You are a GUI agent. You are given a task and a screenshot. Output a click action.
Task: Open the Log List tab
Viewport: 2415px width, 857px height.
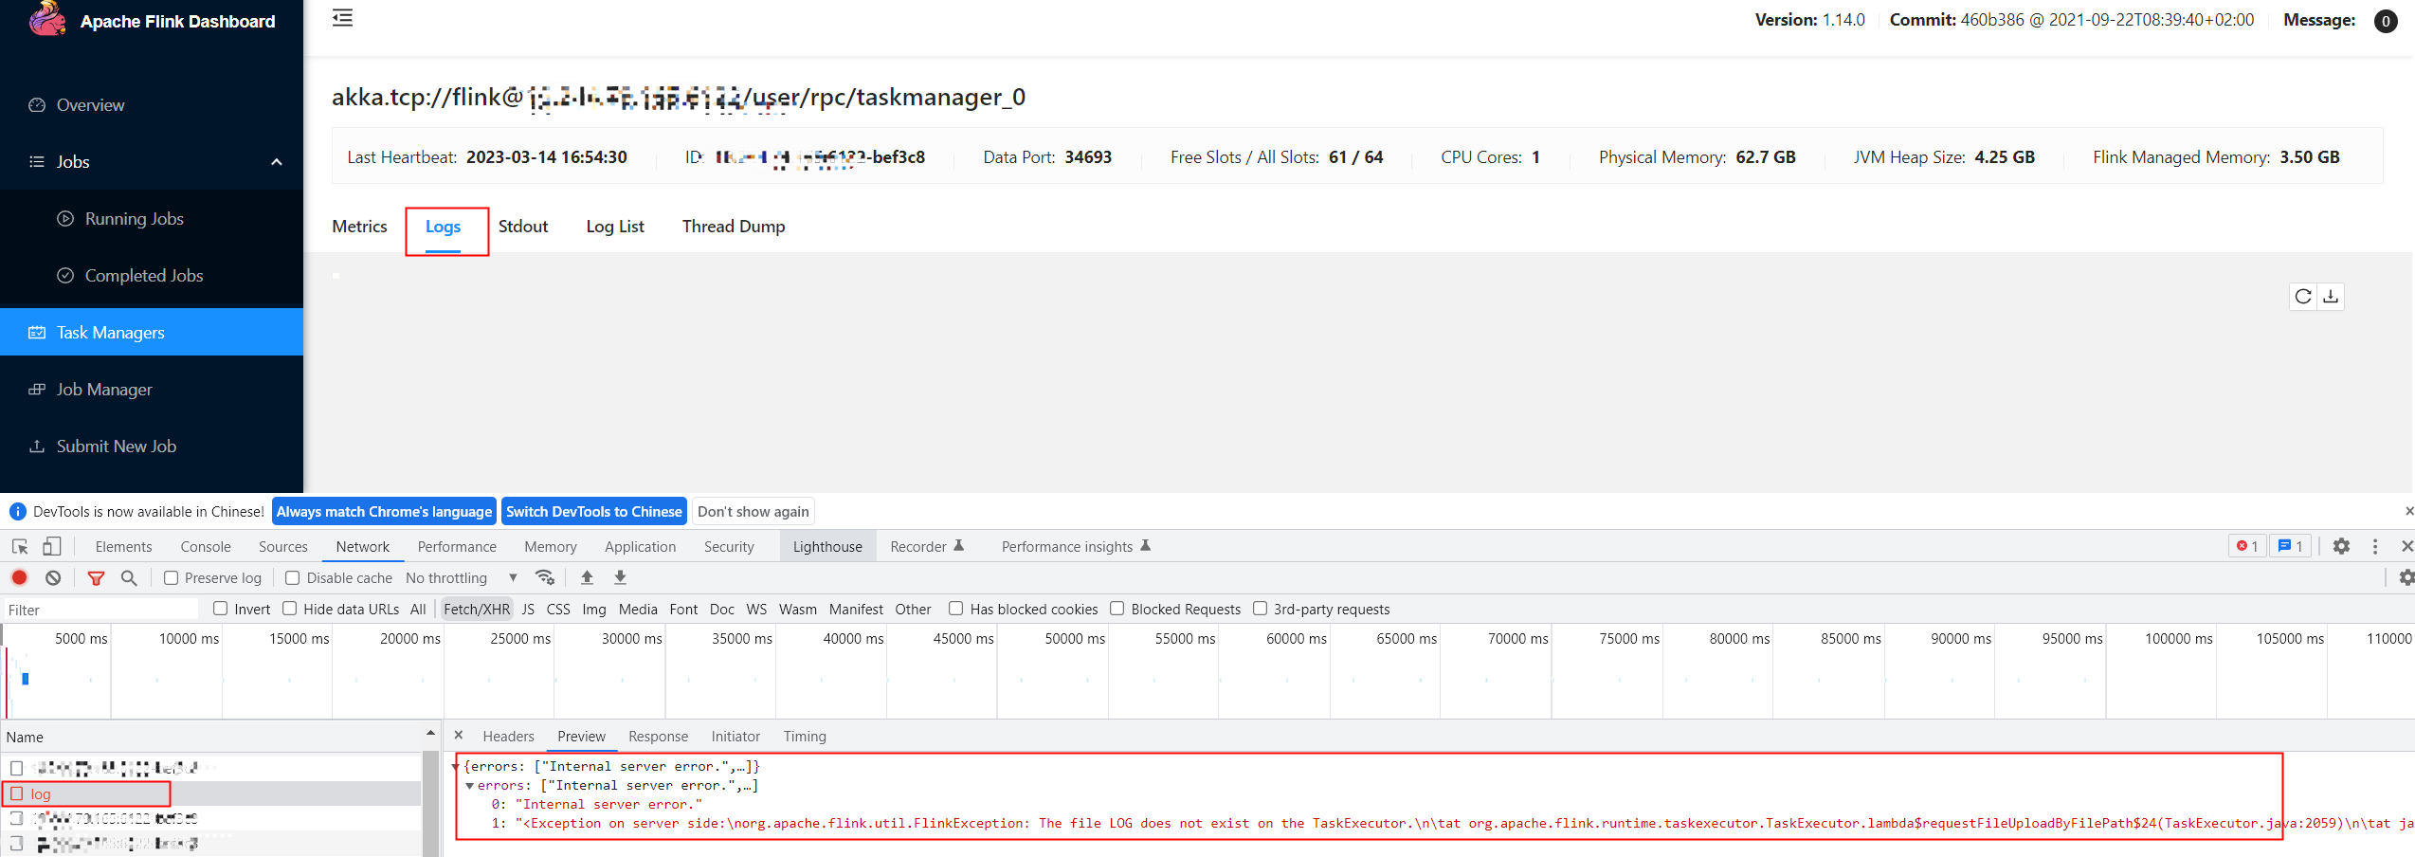(x=615, y=227)
